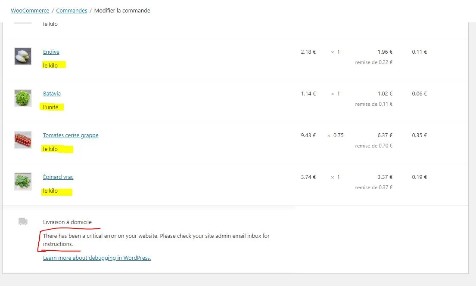Click the delivery truck shipping icon
This screenshot has height=286, width=476.
click(23, 221)
